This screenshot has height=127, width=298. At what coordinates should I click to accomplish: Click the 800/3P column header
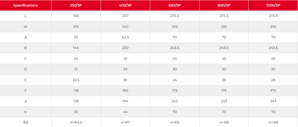224,5
